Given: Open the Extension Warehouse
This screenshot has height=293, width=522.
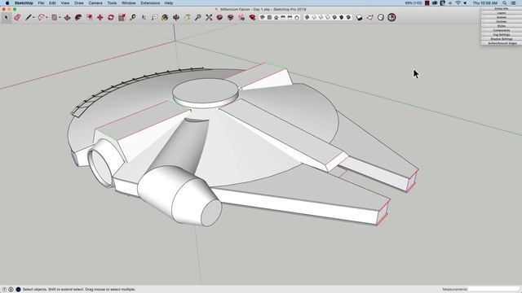Looking at the screenshot, I should [230, 17].
